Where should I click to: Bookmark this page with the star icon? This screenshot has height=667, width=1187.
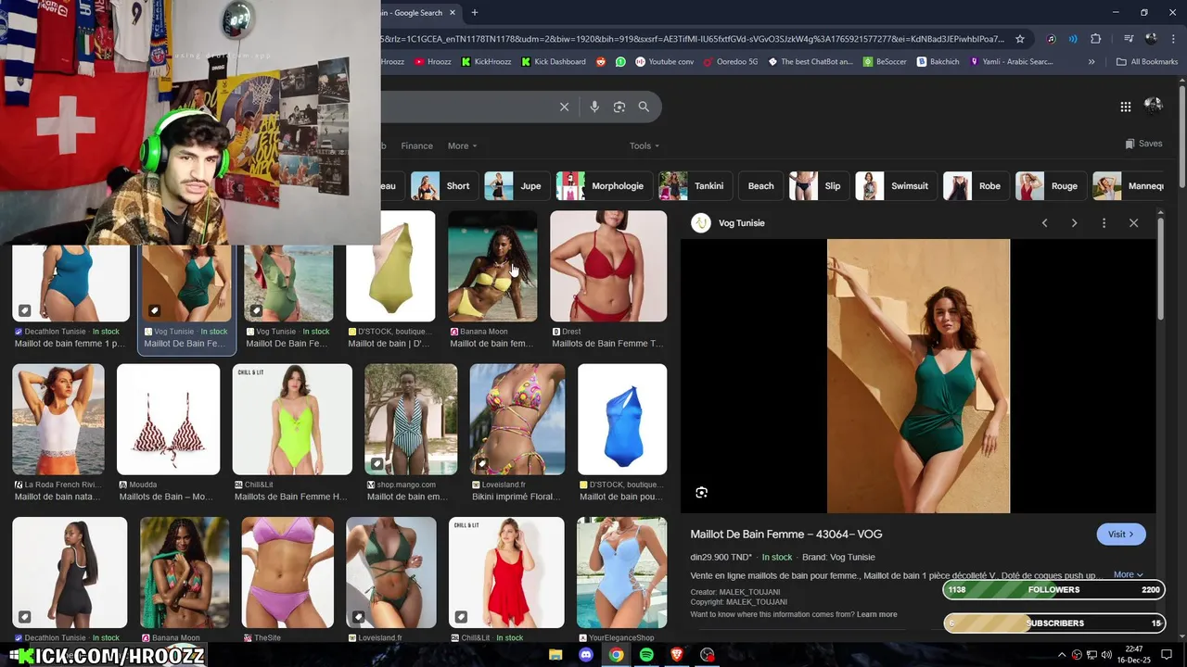tap(1020, 39)
